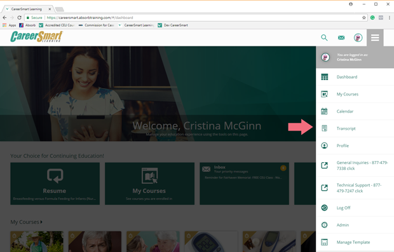The image size is (394, 252).
Task: Open the gardener course thumbnail
Action: coord(37,241)
